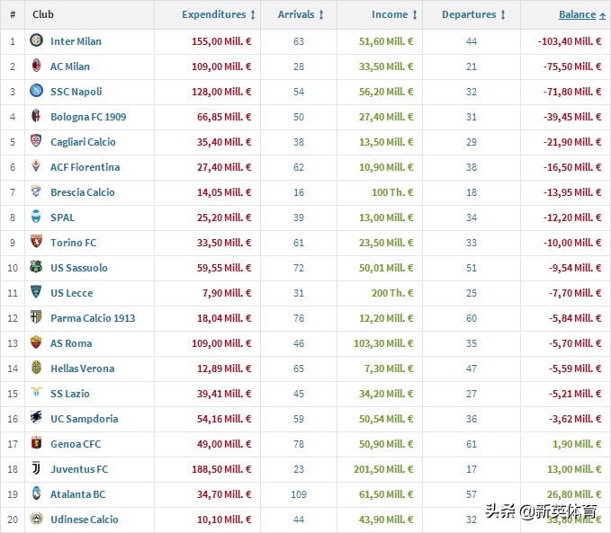
Task: Click the Juventus FC crest icon
Action: click(37, 469)
